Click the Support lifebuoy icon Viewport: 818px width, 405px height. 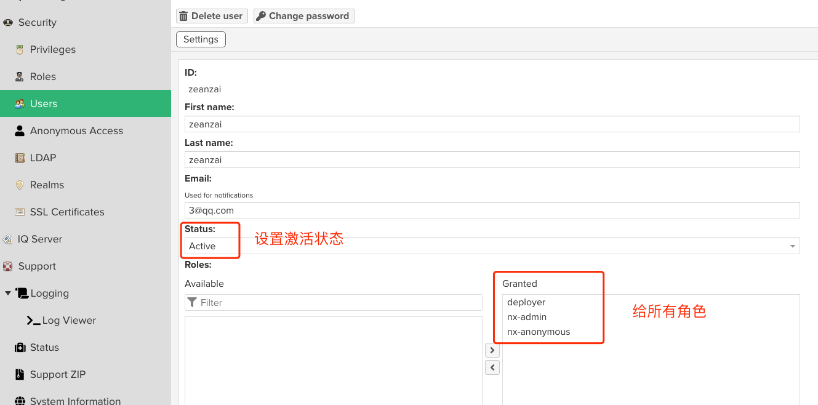[7, 267]
